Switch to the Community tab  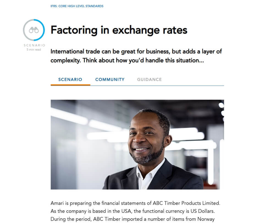click(x=110, y=80)
